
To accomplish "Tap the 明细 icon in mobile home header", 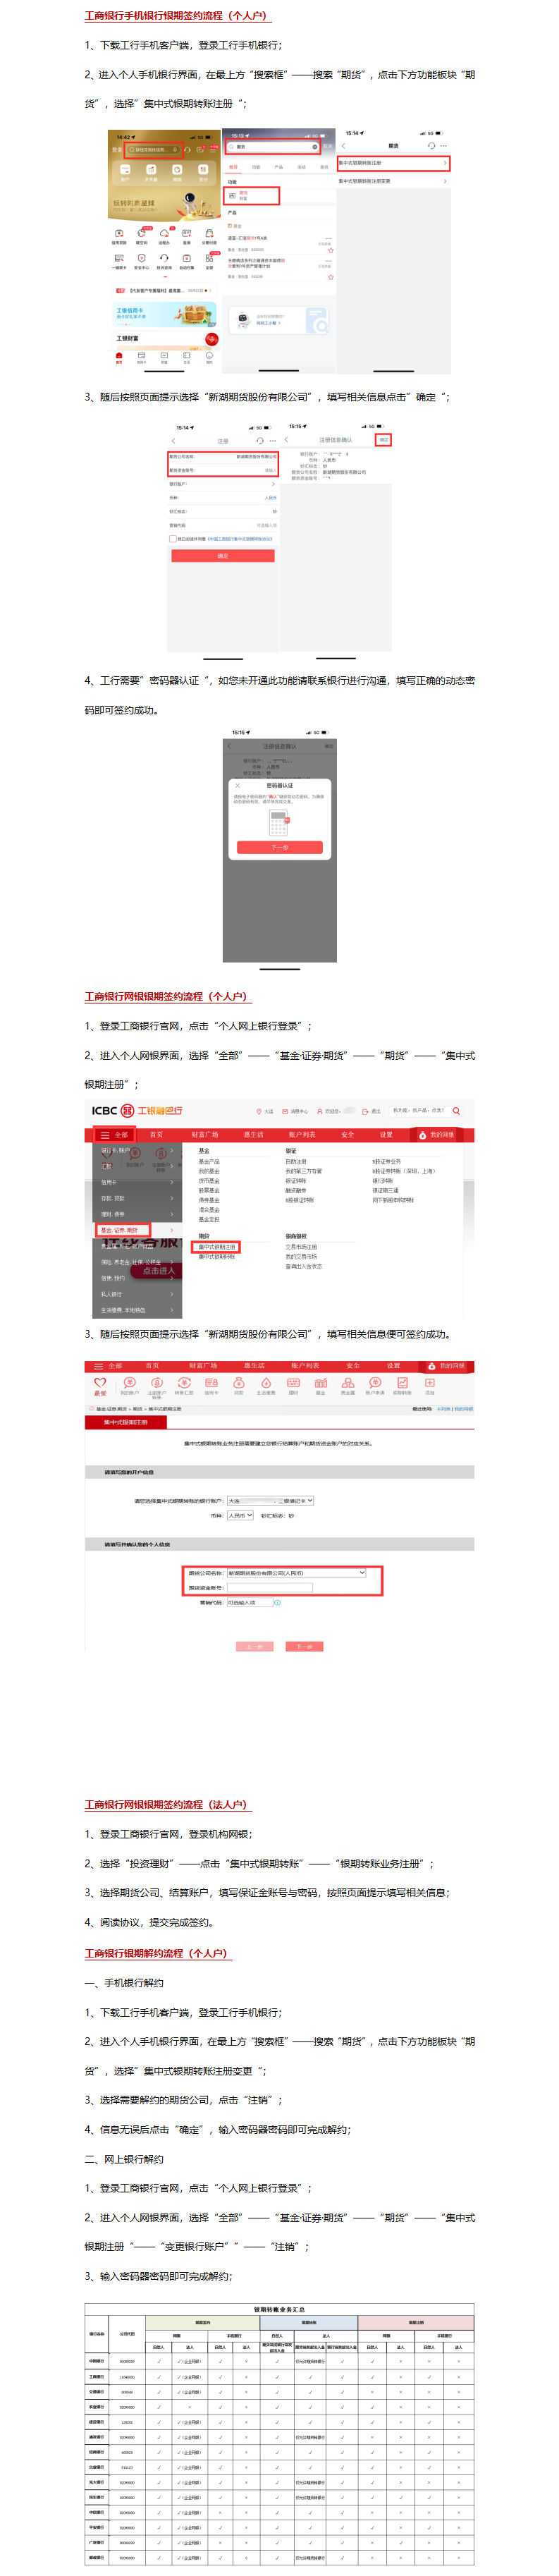I will pos(177,173).
